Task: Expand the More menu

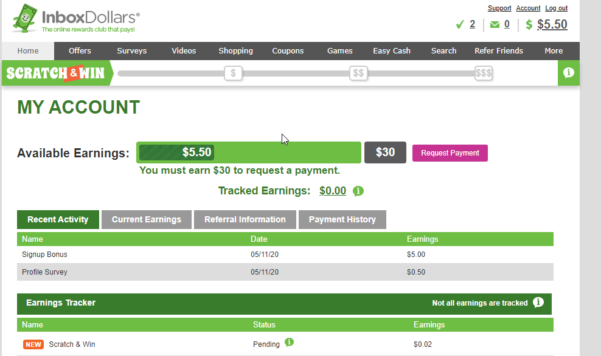Action: [x=554, y=51]
